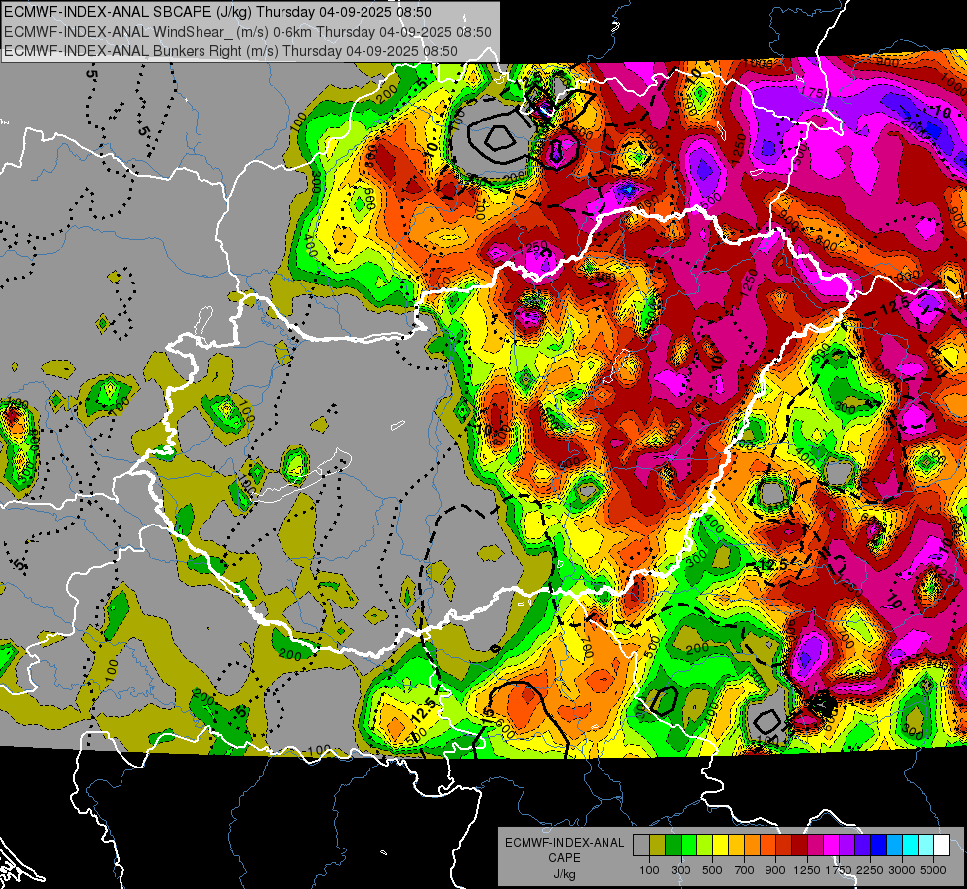The image size is (967, 889).
Task: Click the legend value 900
Action: (x=775, y=870)
